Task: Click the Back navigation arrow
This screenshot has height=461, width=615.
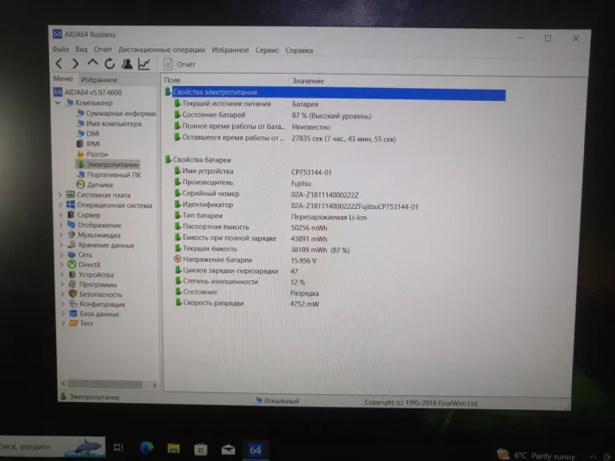Action: (60, 64)
